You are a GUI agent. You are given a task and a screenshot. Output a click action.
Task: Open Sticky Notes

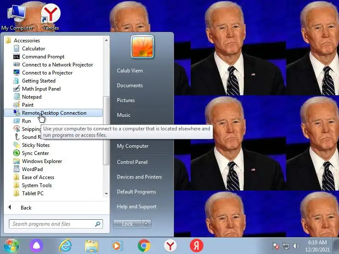tap(36, 145)
